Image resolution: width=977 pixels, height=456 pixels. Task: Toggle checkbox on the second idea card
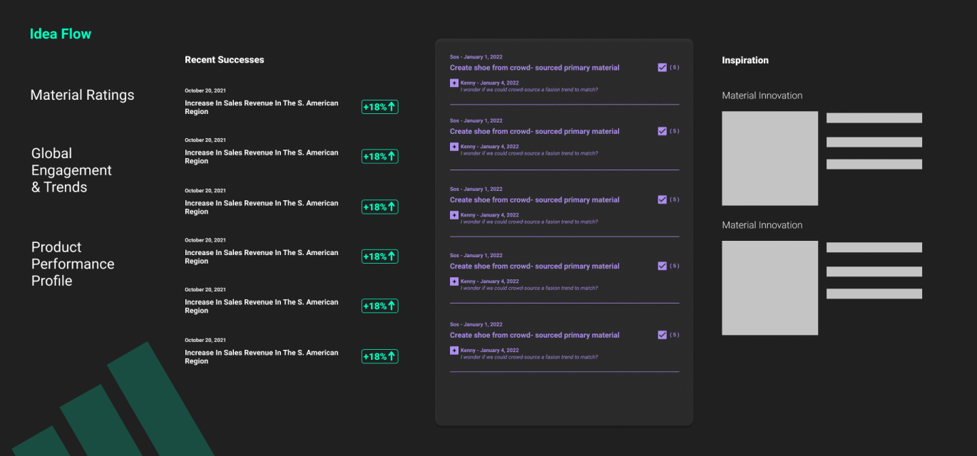pyautogui.click(x=662, y=131)
